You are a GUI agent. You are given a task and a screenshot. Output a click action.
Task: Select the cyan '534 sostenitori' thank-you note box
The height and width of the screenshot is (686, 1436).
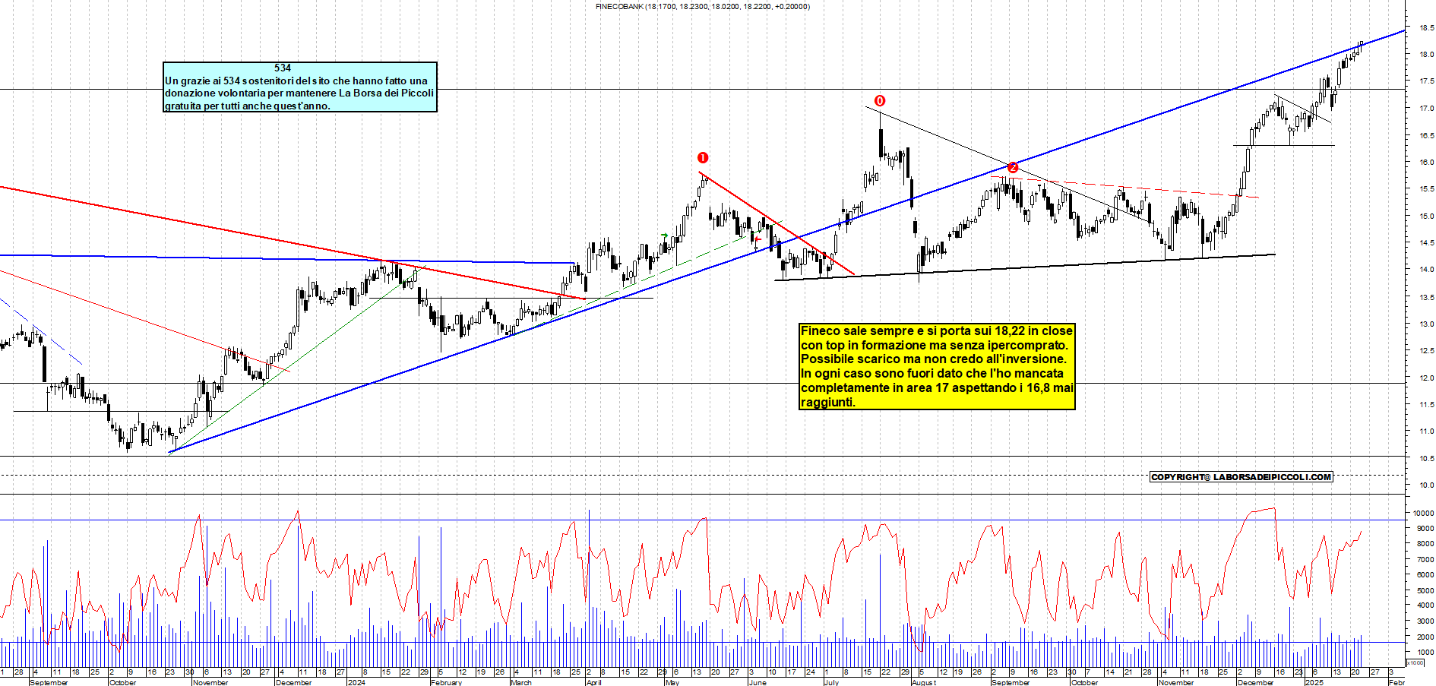click(x=300, y=87)
